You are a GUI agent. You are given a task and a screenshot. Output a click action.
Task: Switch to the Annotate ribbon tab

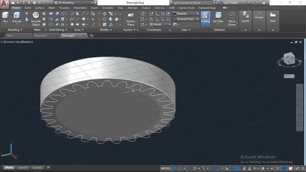pos(108,8)
